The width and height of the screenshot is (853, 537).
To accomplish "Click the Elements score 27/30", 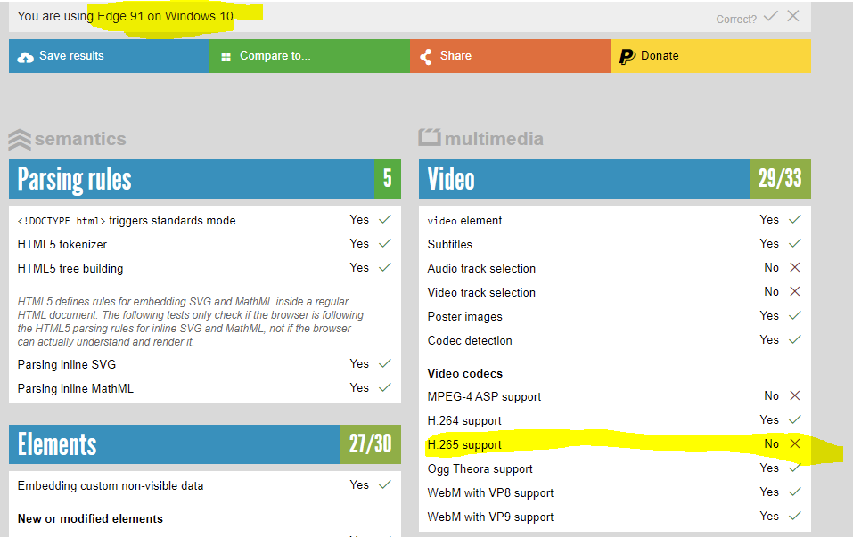I will tap(371, 444).
